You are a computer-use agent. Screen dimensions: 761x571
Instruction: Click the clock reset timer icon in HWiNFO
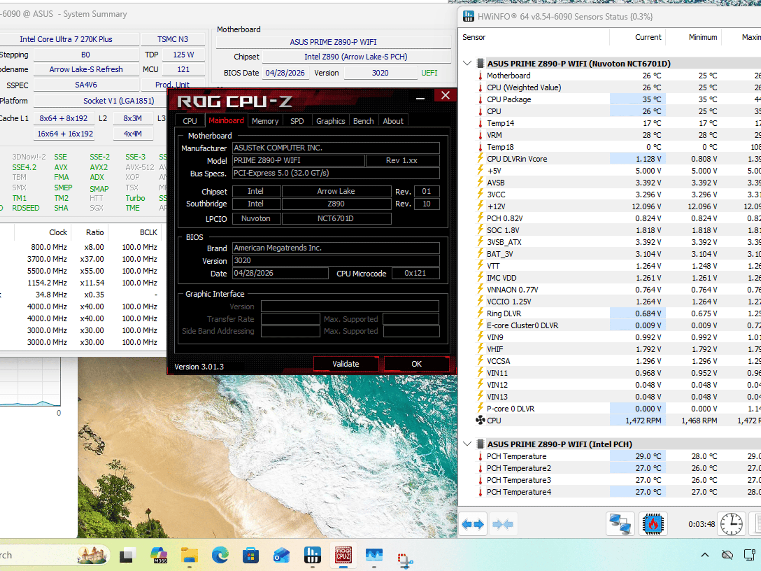click(731, 524)
